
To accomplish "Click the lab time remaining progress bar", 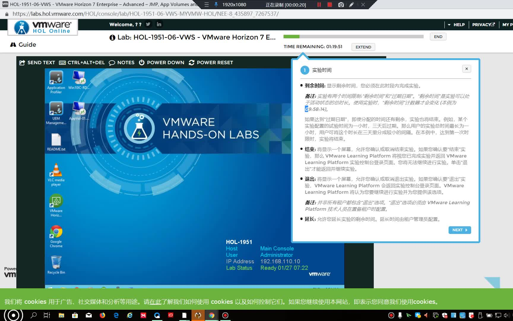I will click(353, 37).
